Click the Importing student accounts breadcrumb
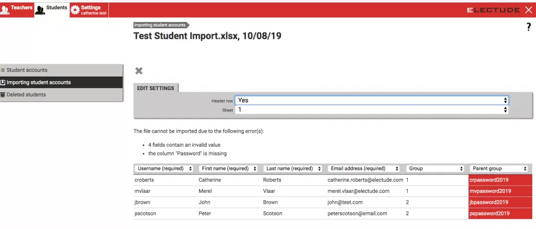This screenshot has height=229, width=536. [x=160, y=25]
